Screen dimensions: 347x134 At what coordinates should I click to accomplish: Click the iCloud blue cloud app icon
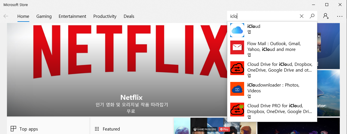[x=237, y=30]
